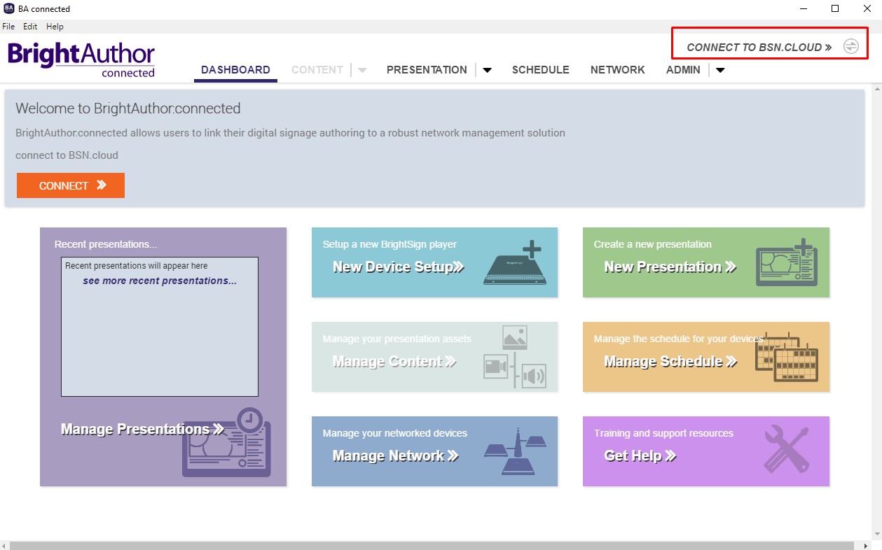Click the BA app icon in title bar
Image resolution: width=882 pixels, height=550 pixels.
10,8
